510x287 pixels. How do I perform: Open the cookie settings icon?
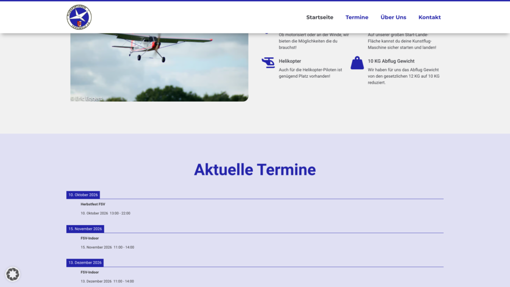point(12,274)
